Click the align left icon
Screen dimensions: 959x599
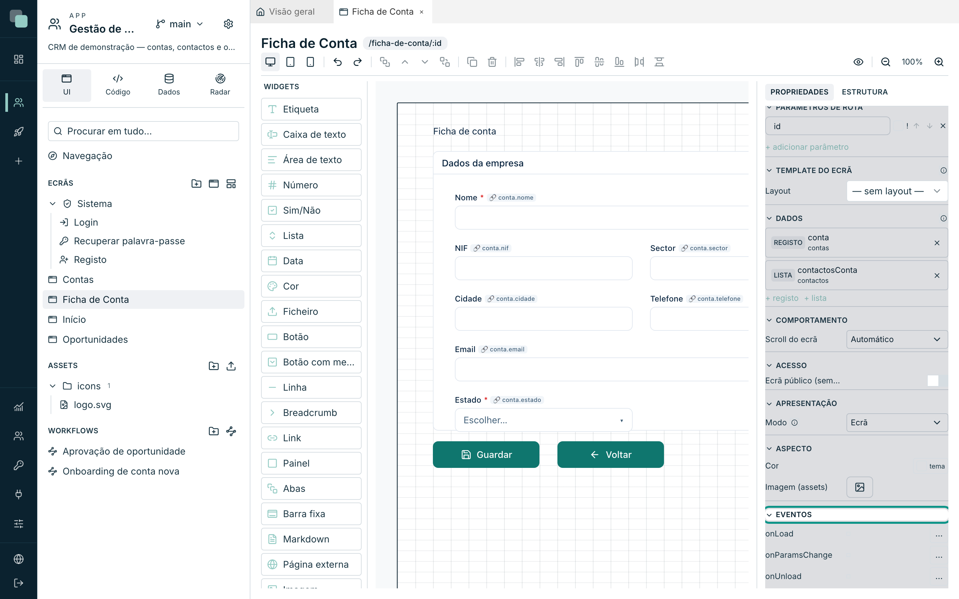coord(519,62)
